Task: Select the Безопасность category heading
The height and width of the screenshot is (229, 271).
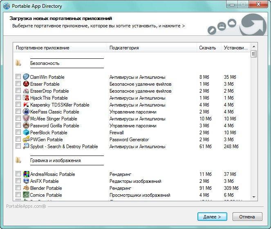Action: [x=45, y=63]
